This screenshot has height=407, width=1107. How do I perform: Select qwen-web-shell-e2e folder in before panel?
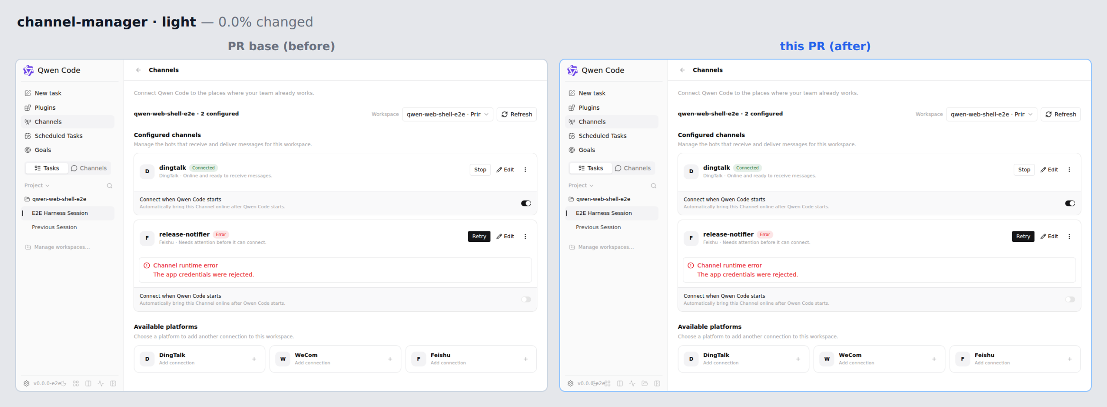[55, 199]
